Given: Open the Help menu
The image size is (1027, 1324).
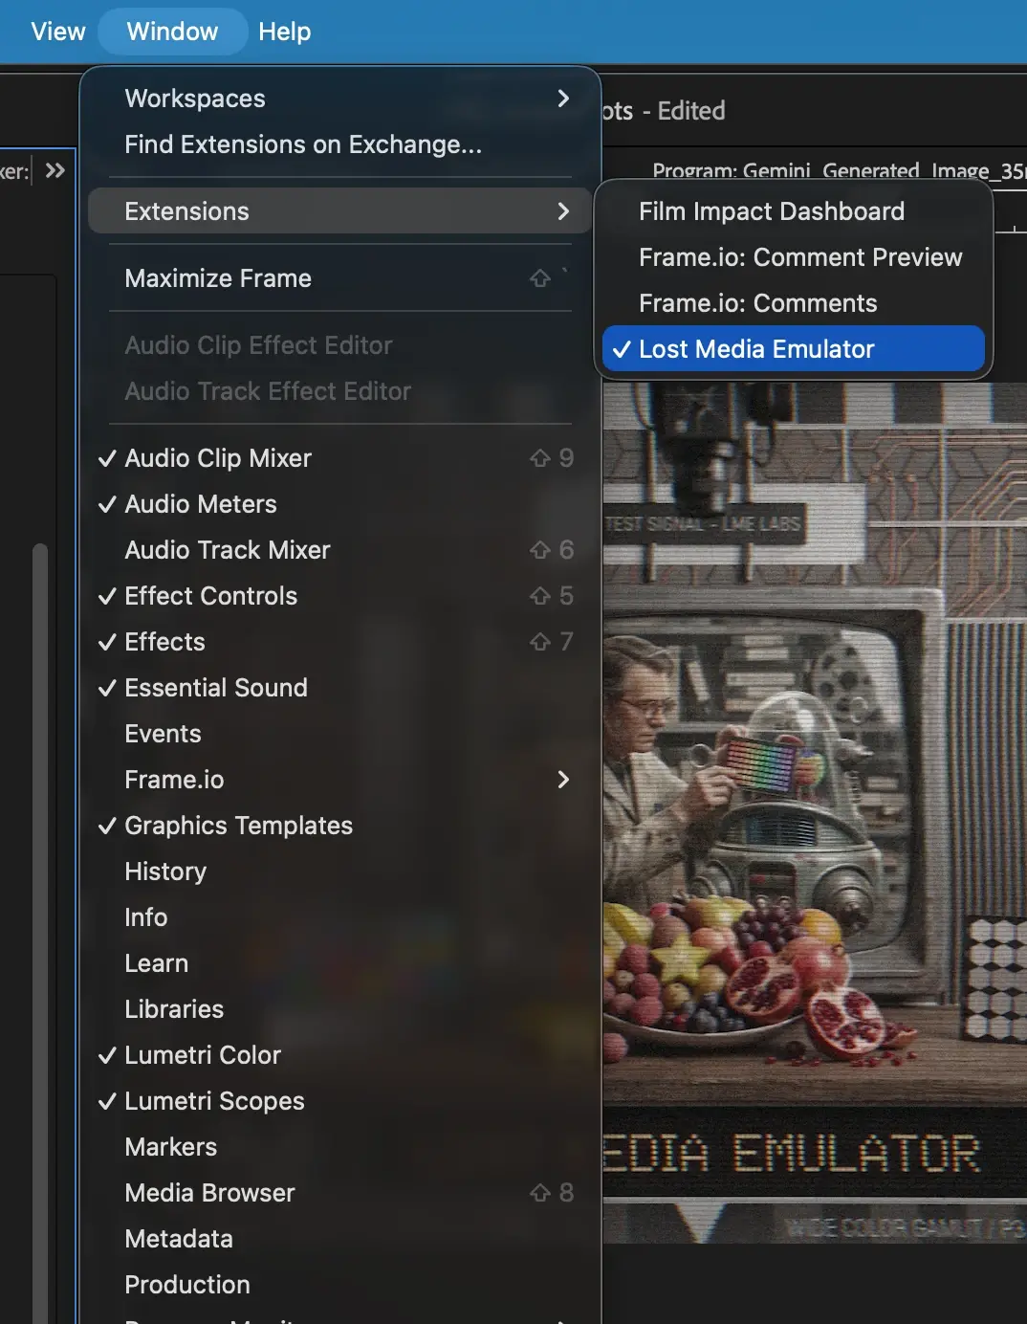Looking at the screenshot, I should (x=285, y=32).
